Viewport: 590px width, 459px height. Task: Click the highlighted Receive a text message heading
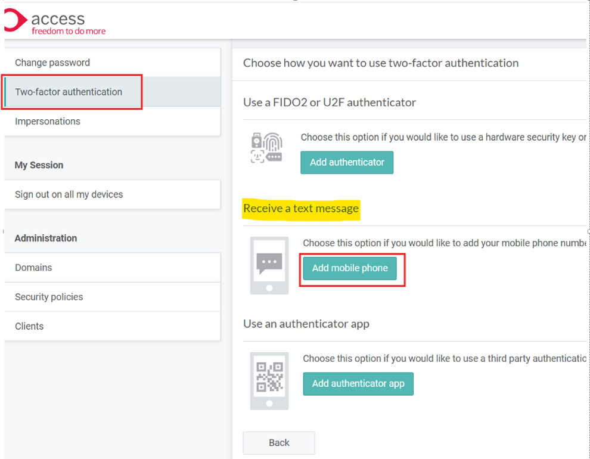[x=301, y=209]
